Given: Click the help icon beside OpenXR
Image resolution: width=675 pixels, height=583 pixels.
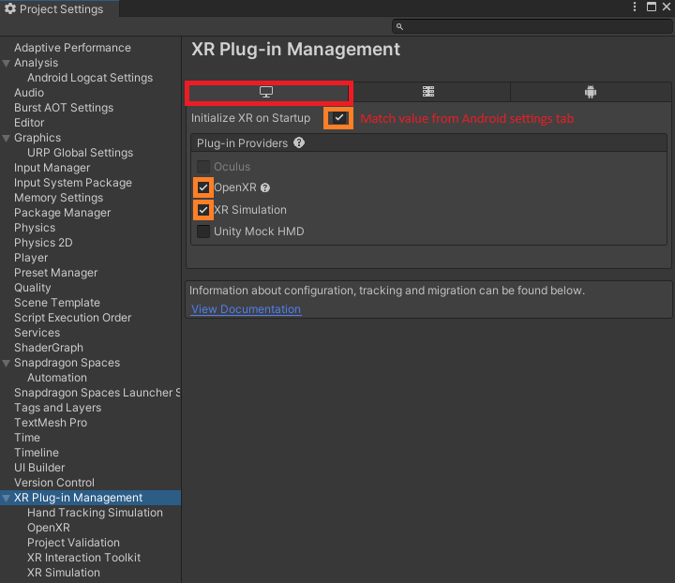Looking at the screenshot, I should click(265, 187).
